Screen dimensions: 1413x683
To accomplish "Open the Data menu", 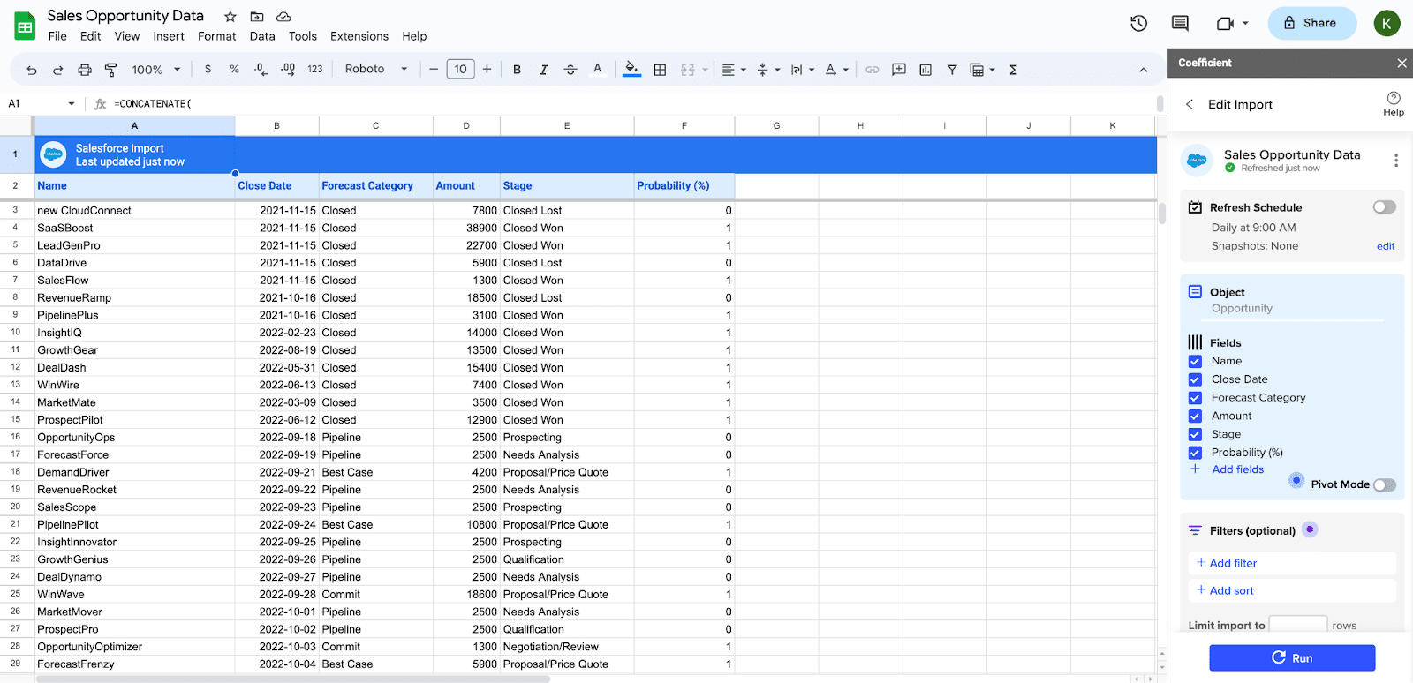I will 262,36.
